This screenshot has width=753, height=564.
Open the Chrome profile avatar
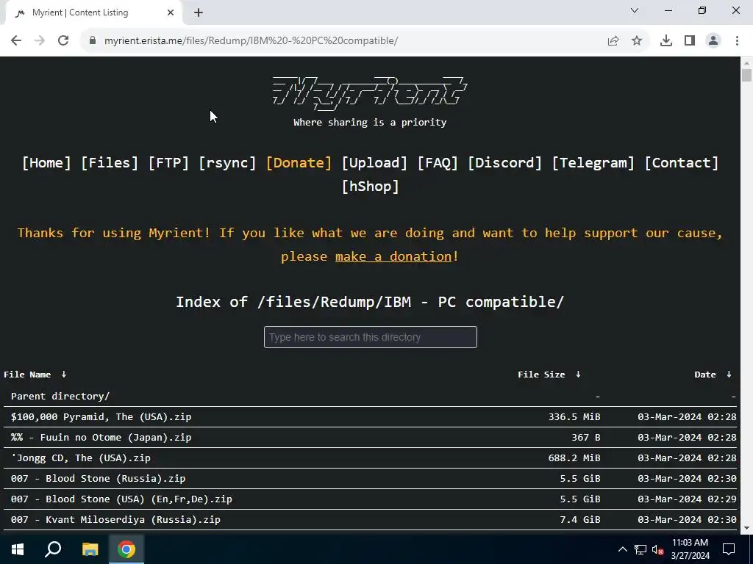pos(713,41)
